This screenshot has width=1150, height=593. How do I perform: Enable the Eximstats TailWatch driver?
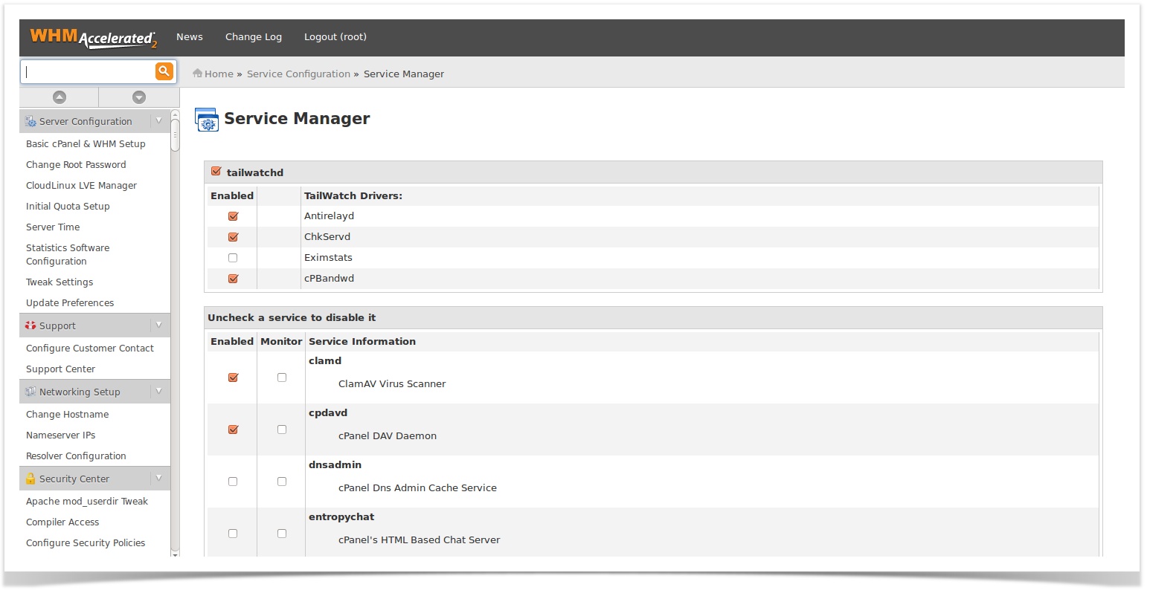233,258
